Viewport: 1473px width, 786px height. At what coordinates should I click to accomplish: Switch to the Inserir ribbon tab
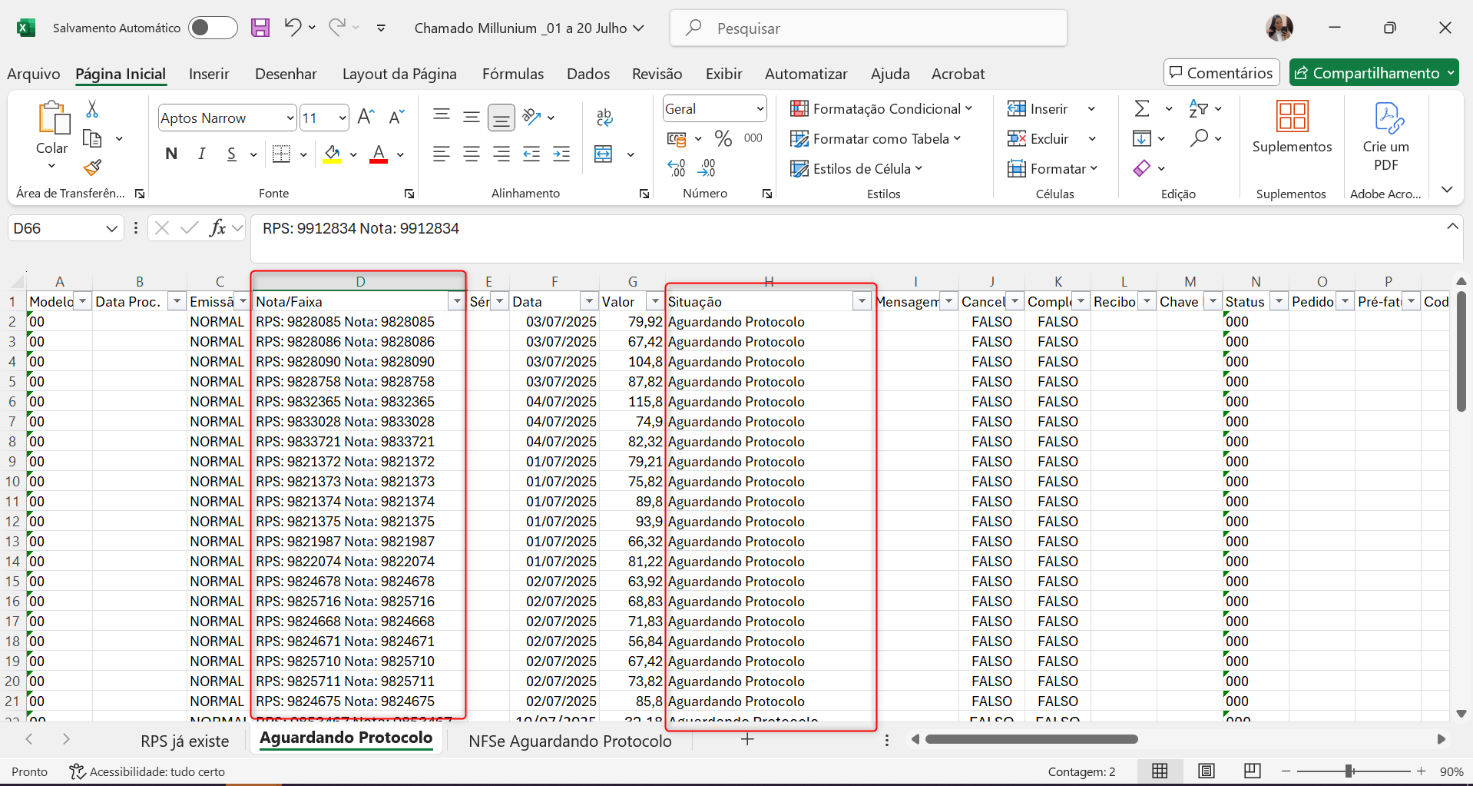[209, 74]
